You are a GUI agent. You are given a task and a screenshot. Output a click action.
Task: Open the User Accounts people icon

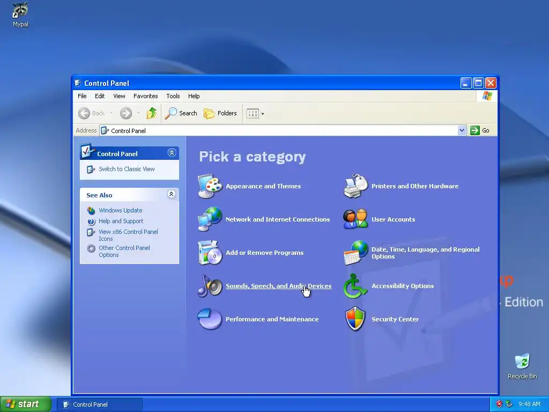356,219
